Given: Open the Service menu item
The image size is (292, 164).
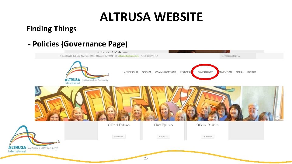Looking at the screenshot, I should coord(147,72).
